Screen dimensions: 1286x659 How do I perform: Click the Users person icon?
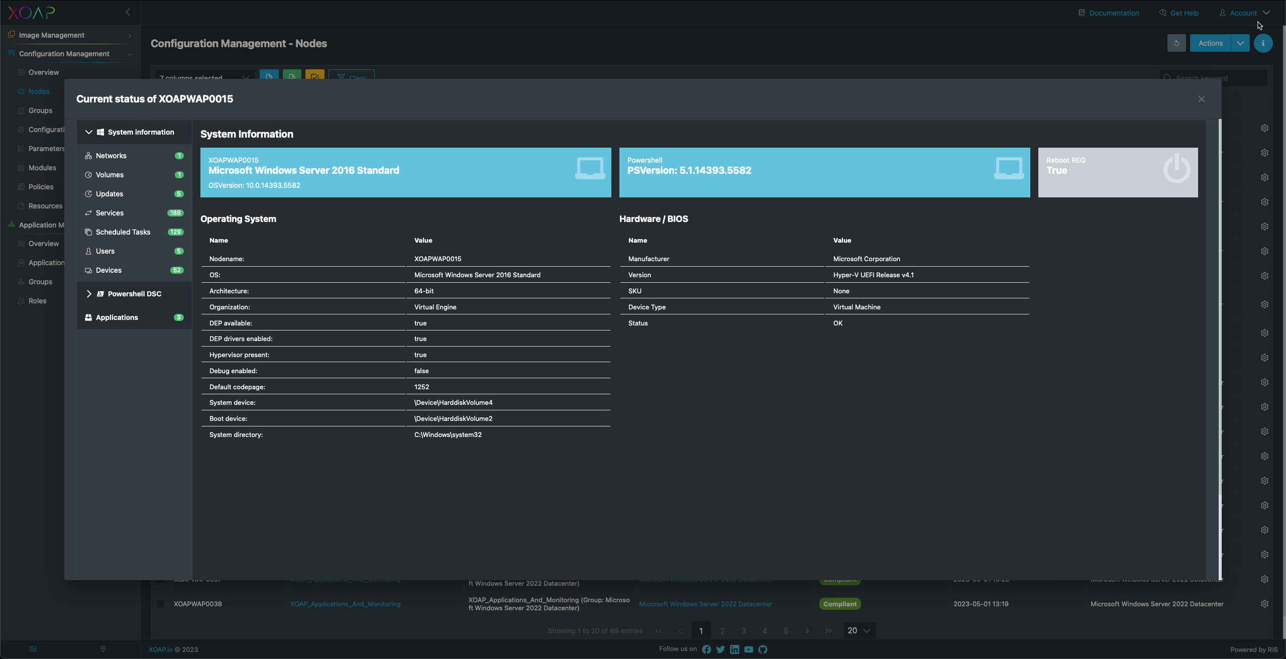(x=88, y=251)
